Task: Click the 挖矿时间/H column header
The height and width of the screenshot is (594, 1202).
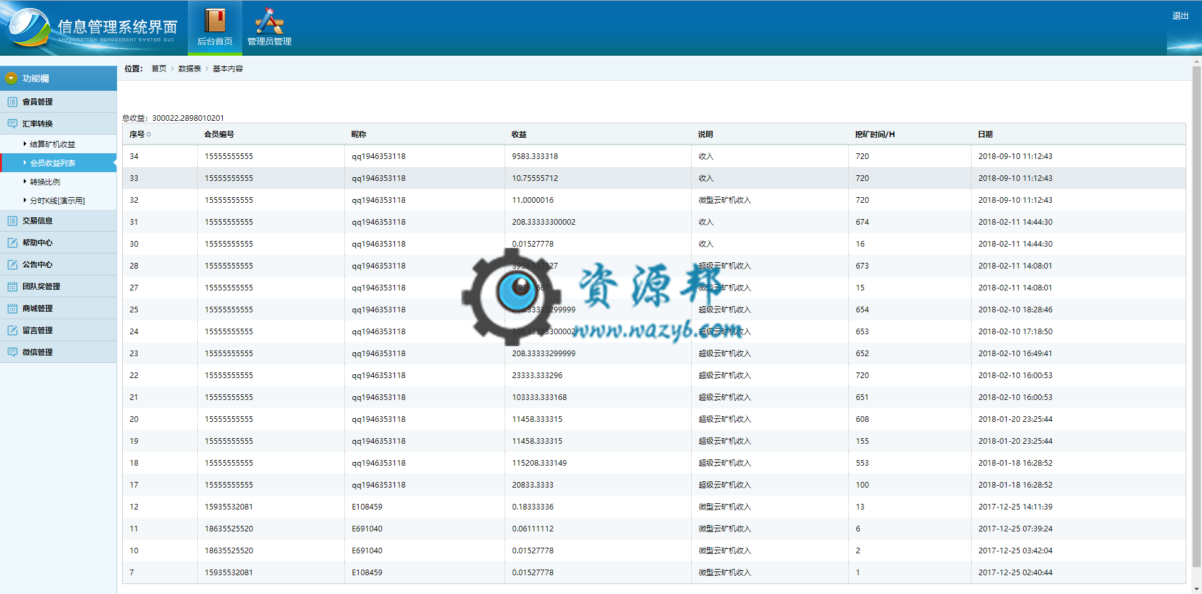Action: (x=875, y=135)
